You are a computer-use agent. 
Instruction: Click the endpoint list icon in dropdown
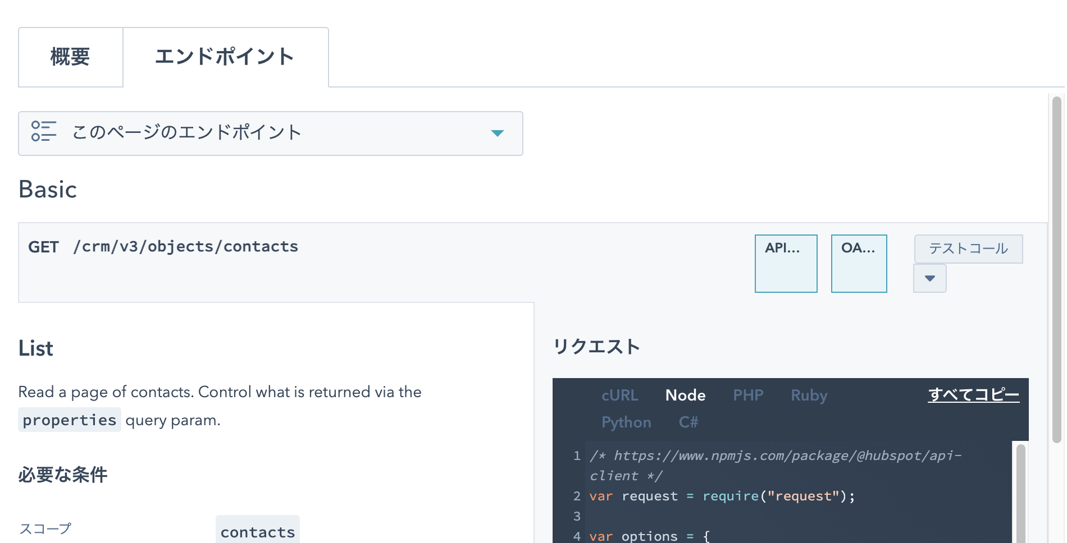coord(44,132)
